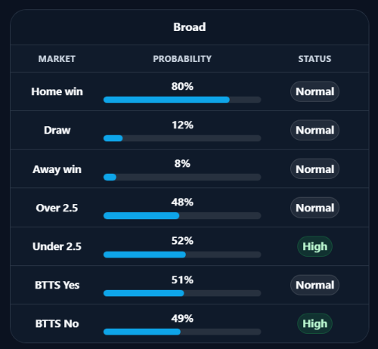Viewport: 378px width, 349px height.
Task: Select the STATUS column header
Action: coord(314,59)
